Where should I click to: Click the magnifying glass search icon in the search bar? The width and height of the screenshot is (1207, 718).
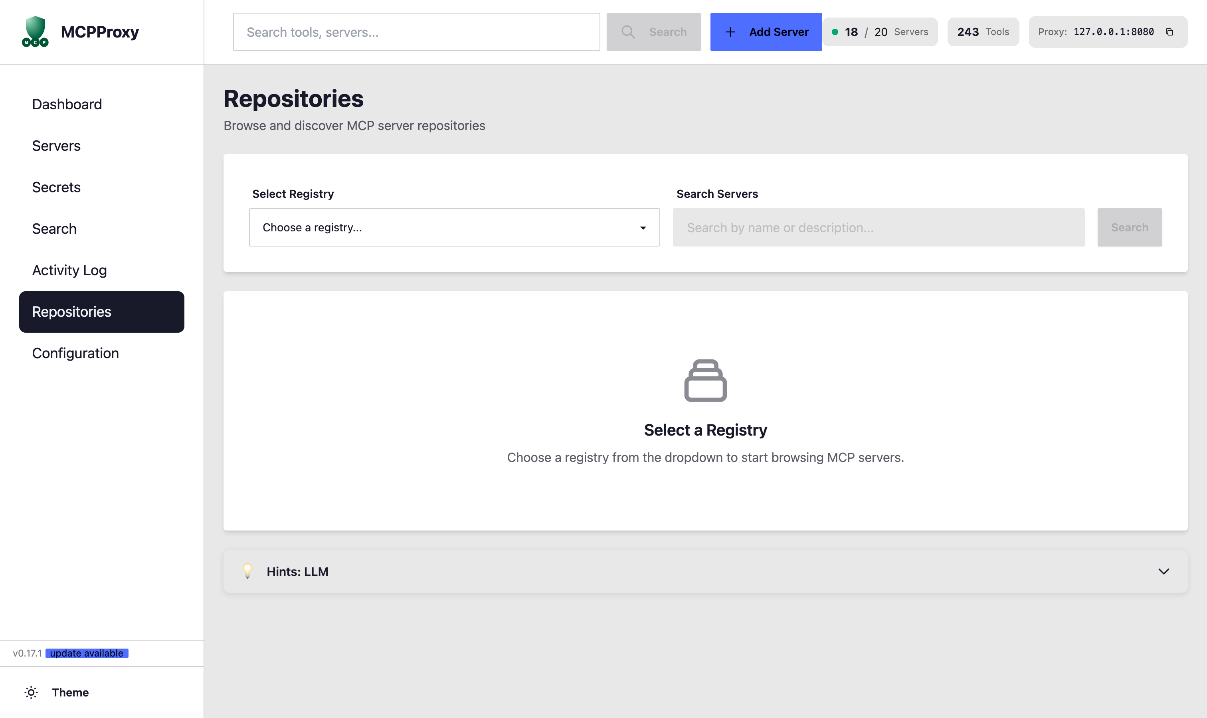[x=628, y=32]
